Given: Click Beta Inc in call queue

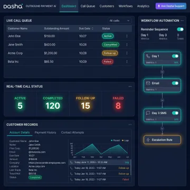Looking at the screenshot, I should tap(13, 62).
